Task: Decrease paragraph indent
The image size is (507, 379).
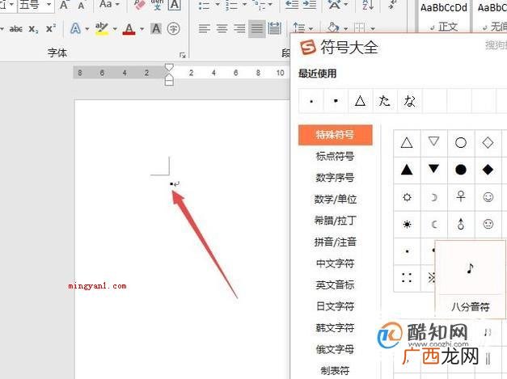Action: point(292,5)
